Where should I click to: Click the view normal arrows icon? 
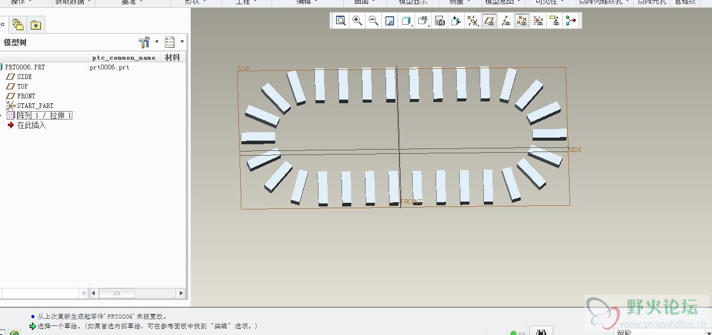pos(456,21)
